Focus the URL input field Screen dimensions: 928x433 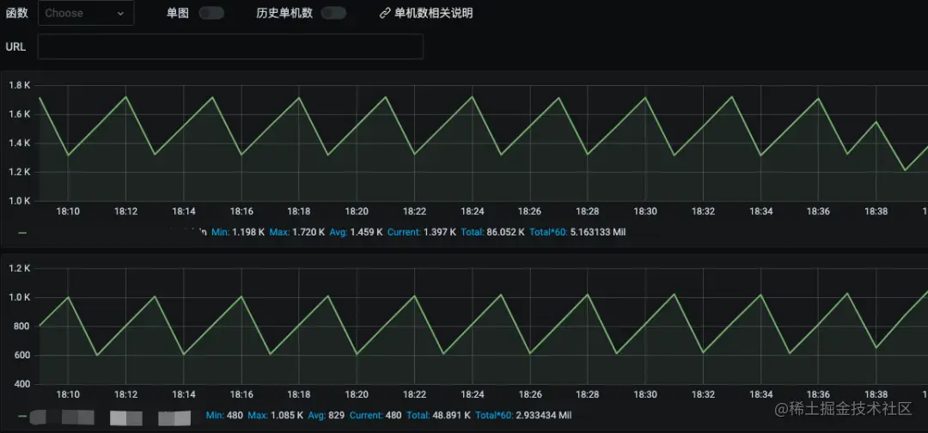230,46
